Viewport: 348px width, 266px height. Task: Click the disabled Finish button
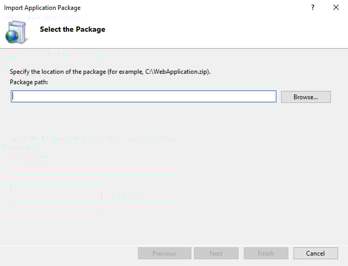[266, 254]
